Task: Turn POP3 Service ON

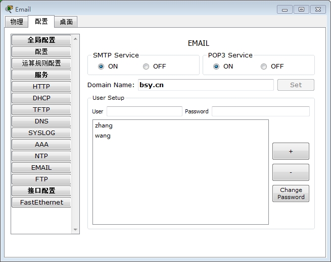Action: [216, 67]
